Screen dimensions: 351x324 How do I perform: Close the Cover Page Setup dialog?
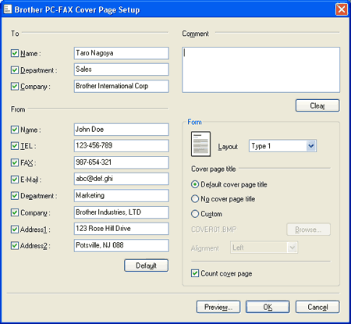(x=342, y=9)
